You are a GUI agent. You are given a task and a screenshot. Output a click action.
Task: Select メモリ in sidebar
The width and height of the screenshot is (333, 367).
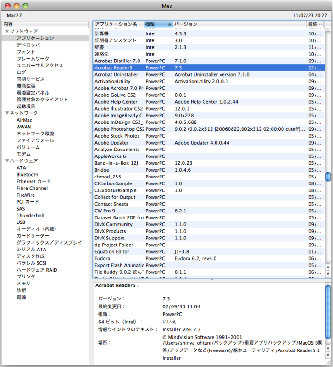pos(23,284)
